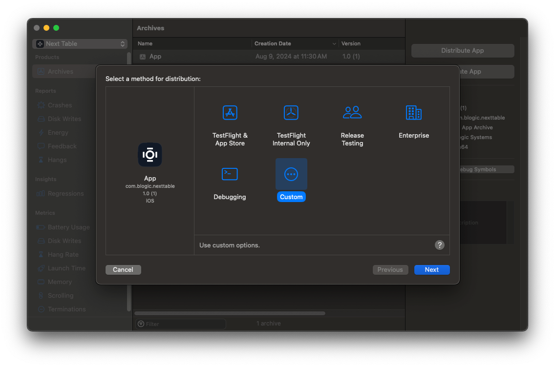Select the Terminations metric in sidebar
The height and width of the screenshot is (367, 555).
click(66, 309)
